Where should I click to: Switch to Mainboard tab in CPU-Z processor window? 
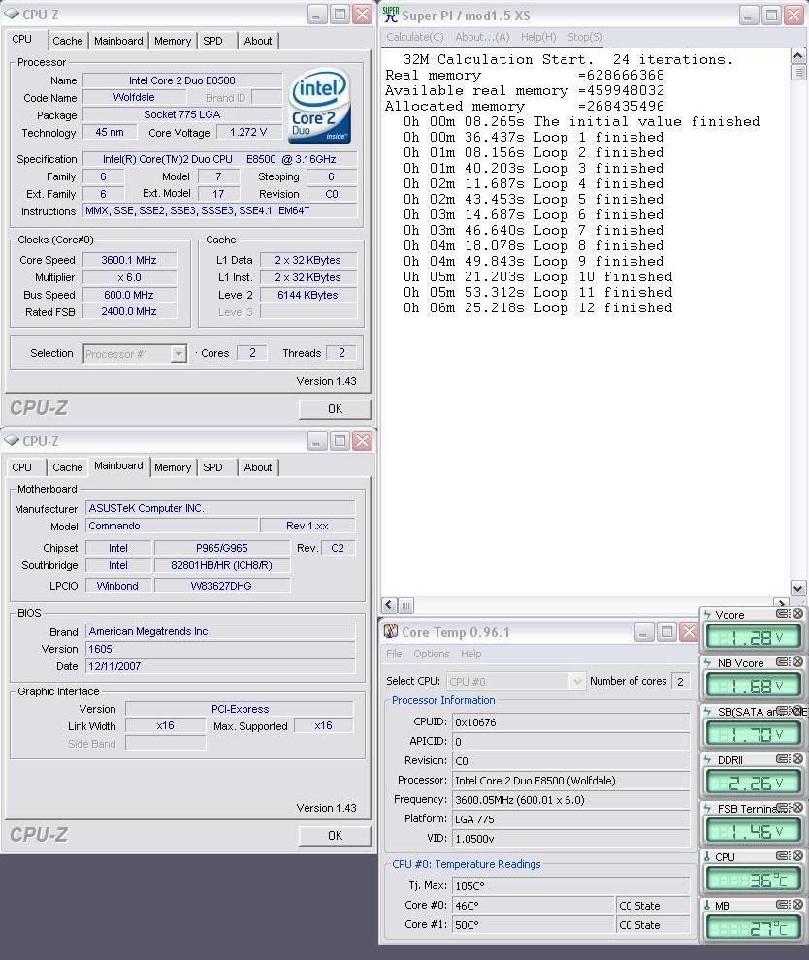[118, 41]
